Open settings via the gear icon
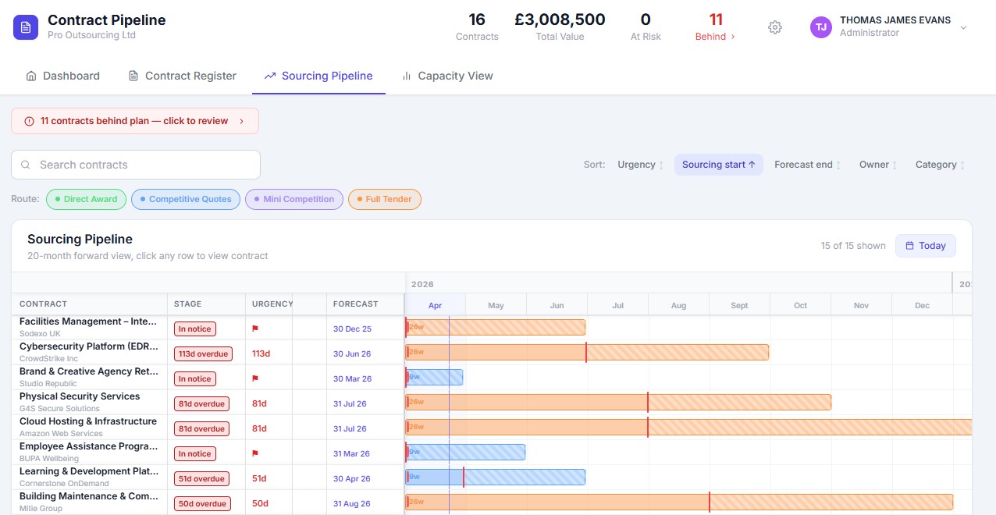996x515 pixels. point(774,27)
